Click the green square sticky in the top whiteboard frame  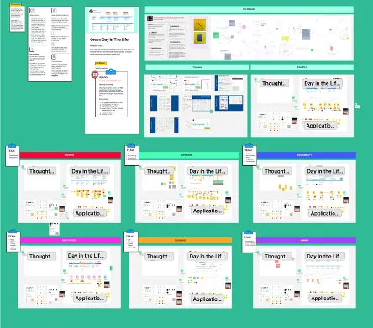click(216, 35)
